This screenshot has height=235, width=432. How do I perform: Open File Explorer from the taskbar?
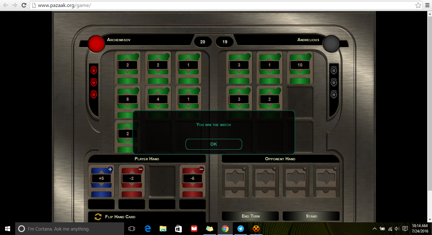pyautogui.click(x=163, y=229)
